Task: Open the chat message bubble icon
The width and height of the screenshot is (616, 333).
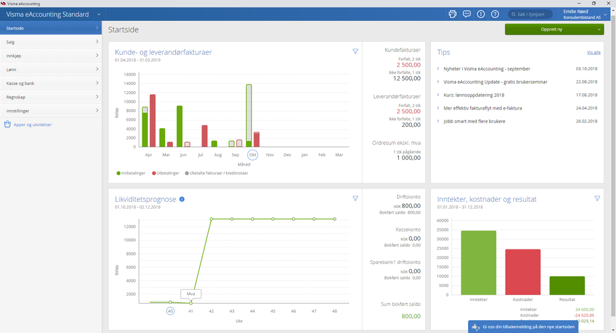Action: click(467, 14)
